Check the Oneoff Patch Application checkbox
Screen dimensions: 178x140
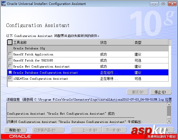pos(10,54)
